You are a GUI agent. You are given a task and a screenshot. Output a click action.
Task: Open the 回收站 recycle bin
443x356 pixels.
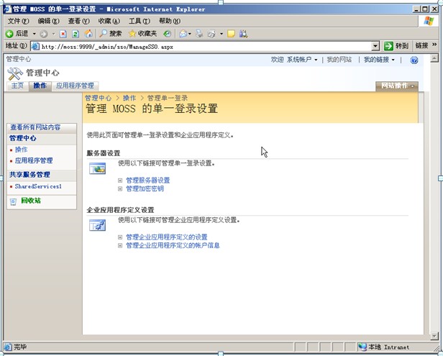pyautogui.click(x=30, y=201)
